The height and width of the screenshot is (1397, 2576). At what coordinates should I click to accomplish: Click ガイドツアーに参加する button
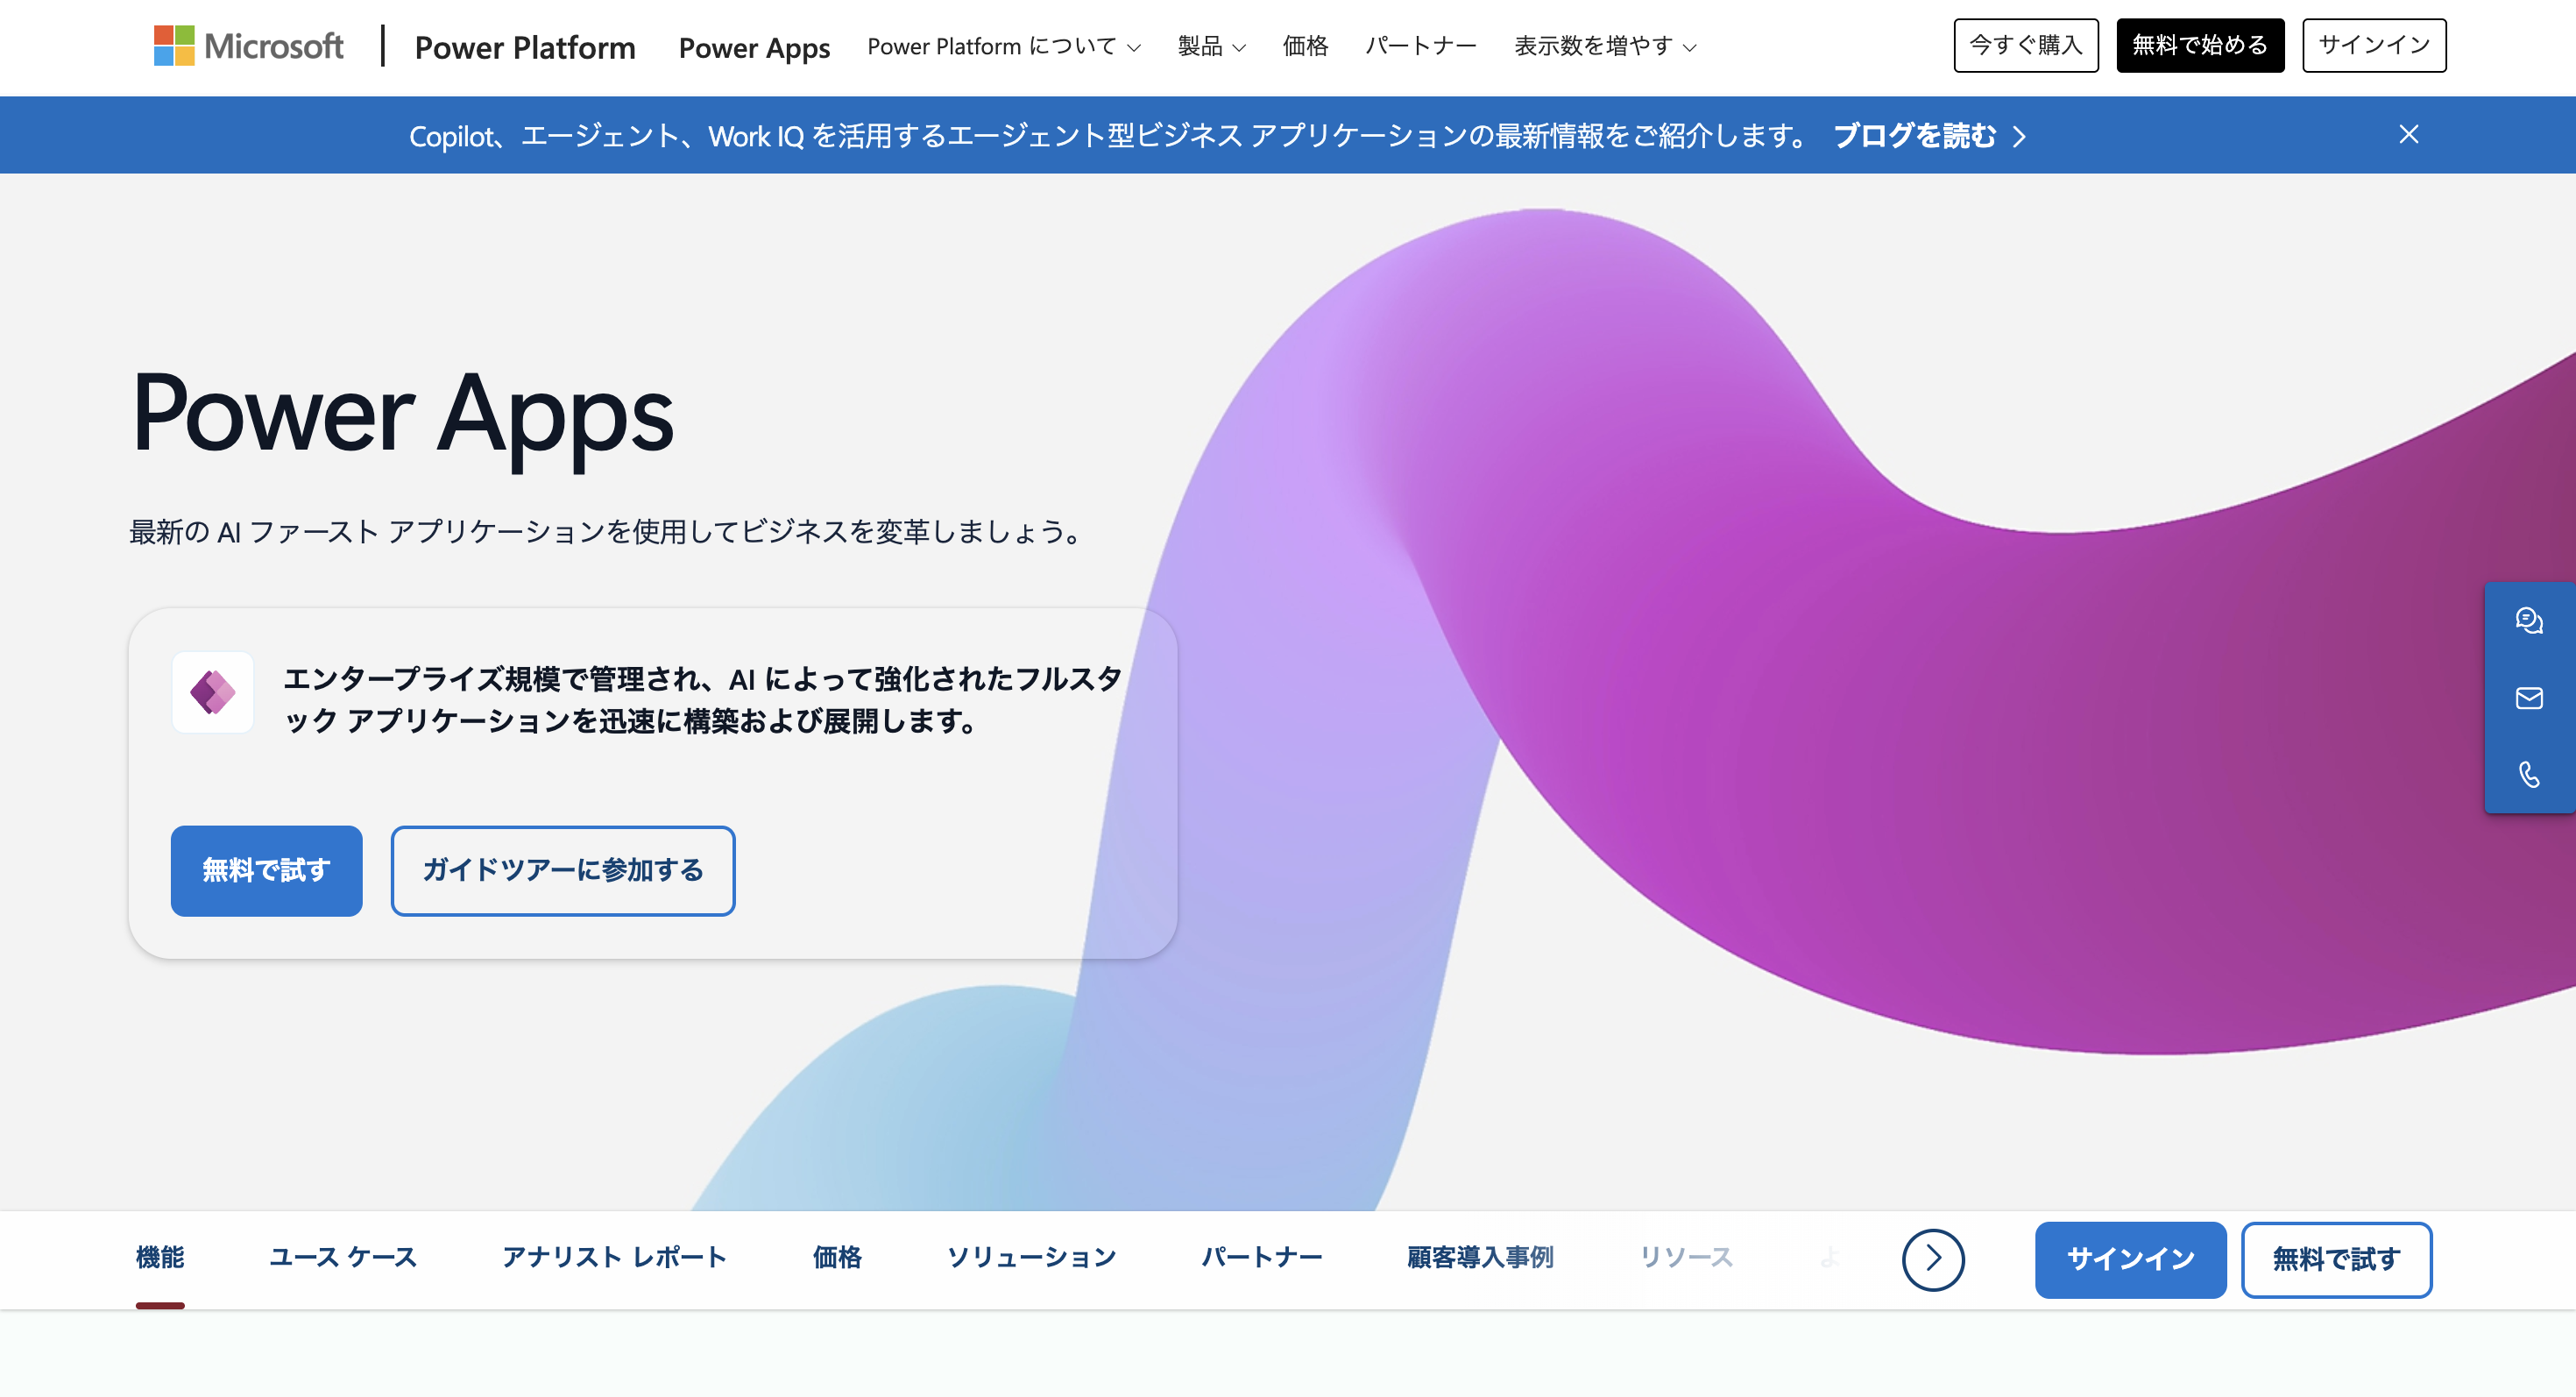point(563,870)
